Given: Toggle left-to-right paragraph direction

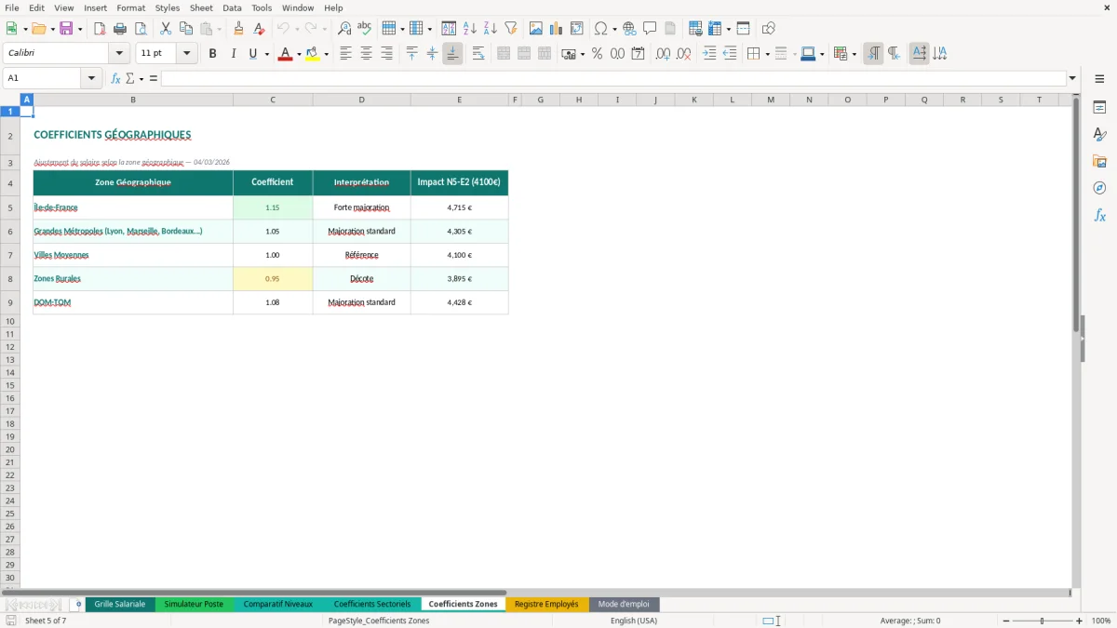Looking at the screenshot, I should [873, 54].
